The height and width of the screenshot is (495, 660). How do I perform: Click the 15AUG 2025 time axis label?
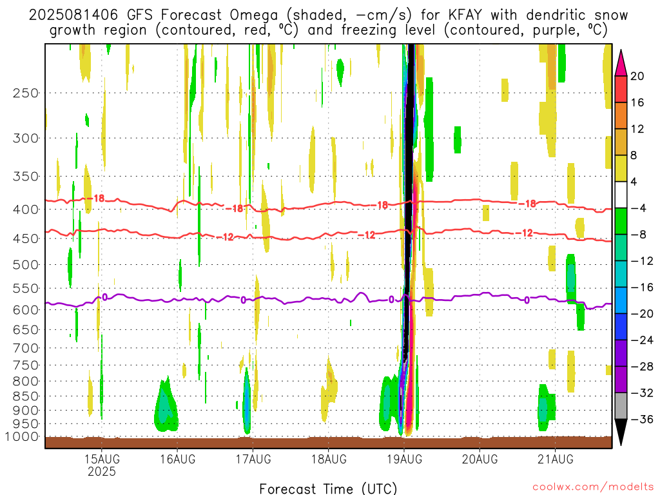tap(102, 465)
